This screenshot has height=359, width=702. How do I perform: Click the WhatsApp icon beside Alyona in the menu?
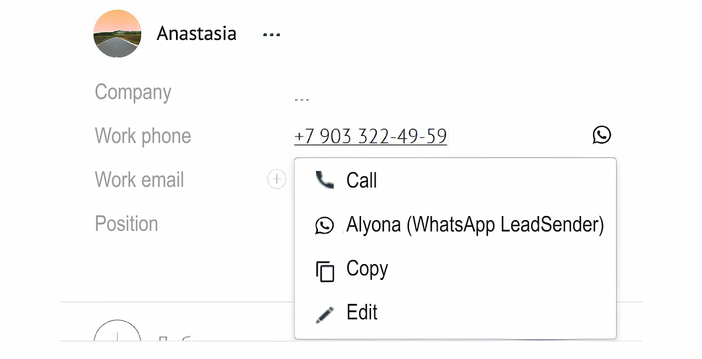pyautogui.click(x=324, y=225)
